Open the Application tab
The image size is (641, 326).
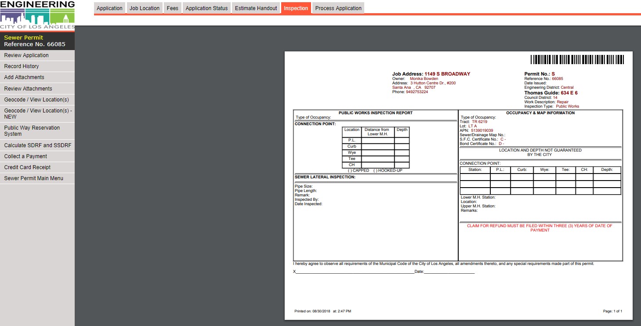(x=109, y=8)
